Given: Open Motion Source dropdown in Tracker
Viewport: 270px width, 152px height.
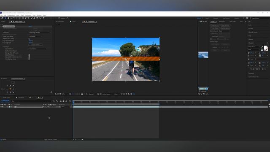Looking at the screenshot, I should point(224,31).
